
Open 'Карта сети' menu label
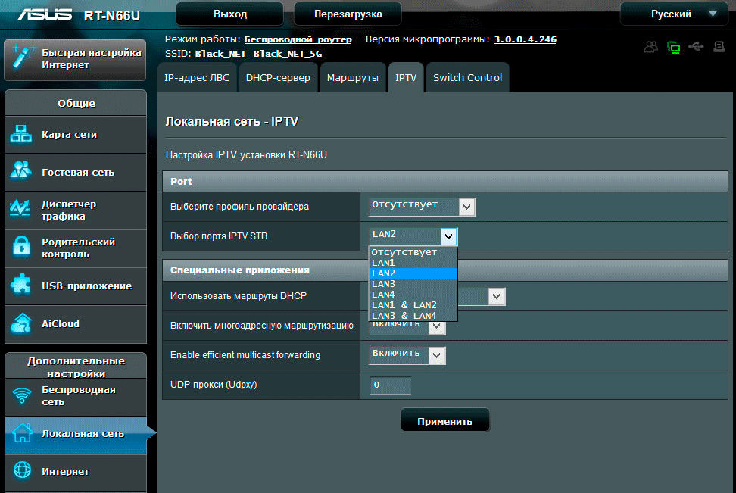(70, 134)
